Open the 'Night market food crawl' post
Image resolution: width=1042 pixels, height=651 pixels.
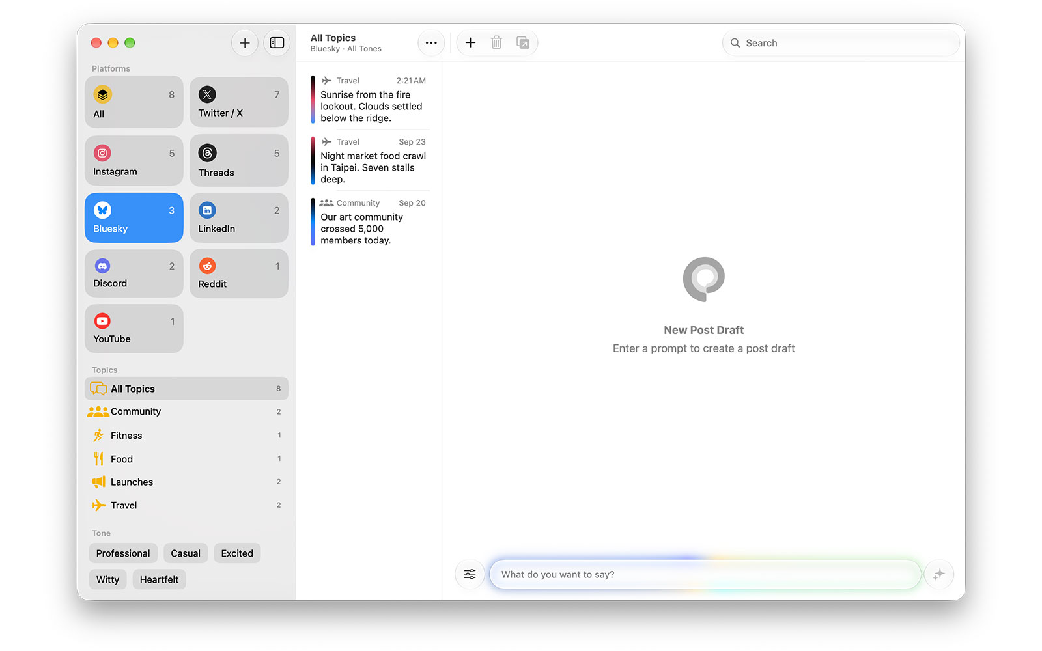pyautogui.click(x=369, y=161)
